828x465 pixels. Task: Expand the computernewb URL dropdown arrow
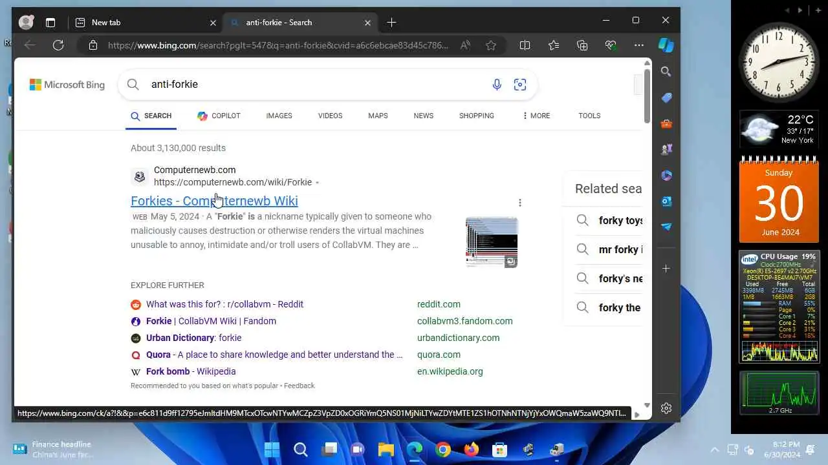(317, 183)
